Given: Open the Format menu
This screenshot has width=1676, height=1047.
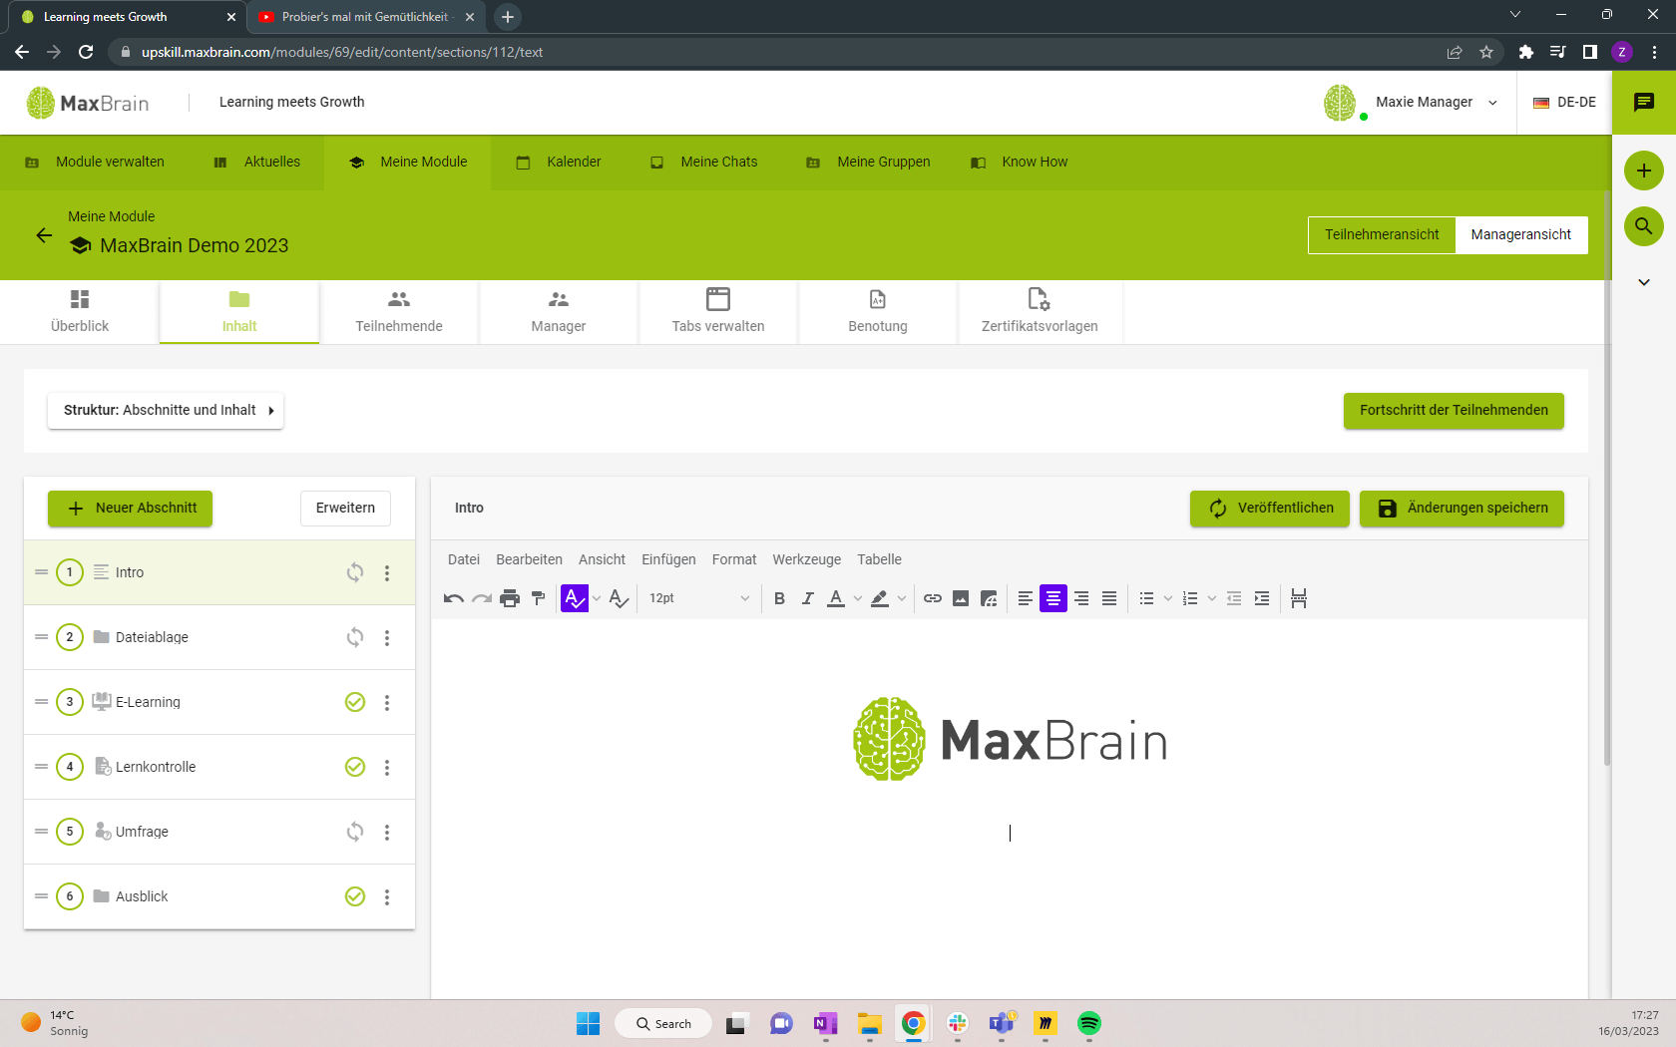Looking at the screenshot, I should 734,559.
